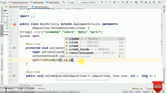Select the spinexample breadcrumb folder

37,2
